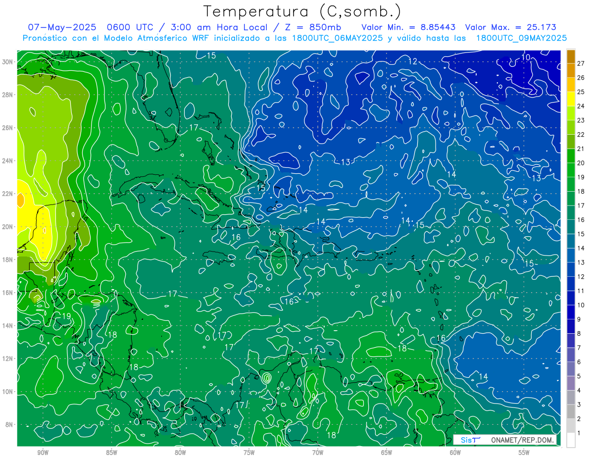Viewport: 594px width, 459px height.
Task: Click the 20N latitude axis label
Action: pos(8,227)
